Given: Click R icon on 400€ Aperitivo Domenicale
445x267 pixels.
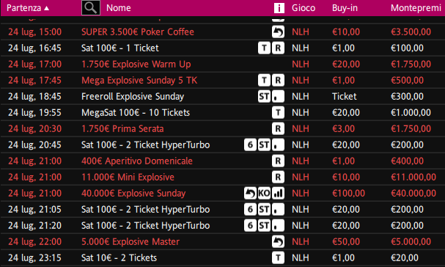Looking at the screenshot, I should 278,161.
